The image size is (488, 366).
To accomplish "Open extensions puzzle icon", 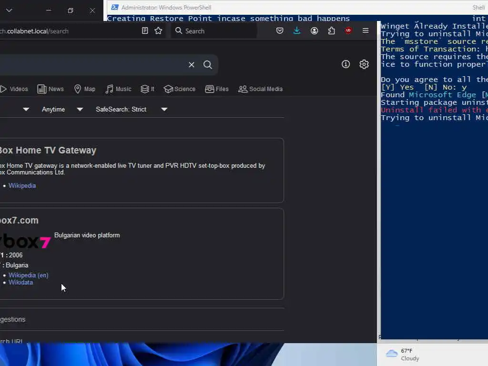I will tap(332, 31).
